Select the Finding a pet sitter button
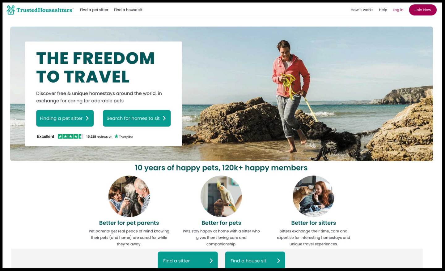 pos(65,118)
